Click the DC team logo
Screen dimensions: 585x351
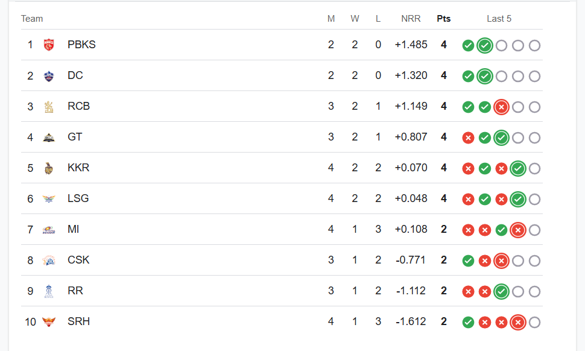(x=49, y=76)
